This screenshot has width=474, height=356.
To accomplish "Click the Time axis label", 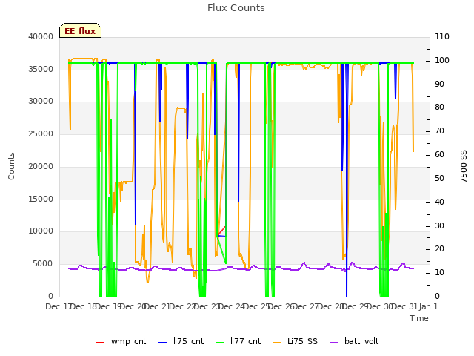I will click(x=419, y=318).
